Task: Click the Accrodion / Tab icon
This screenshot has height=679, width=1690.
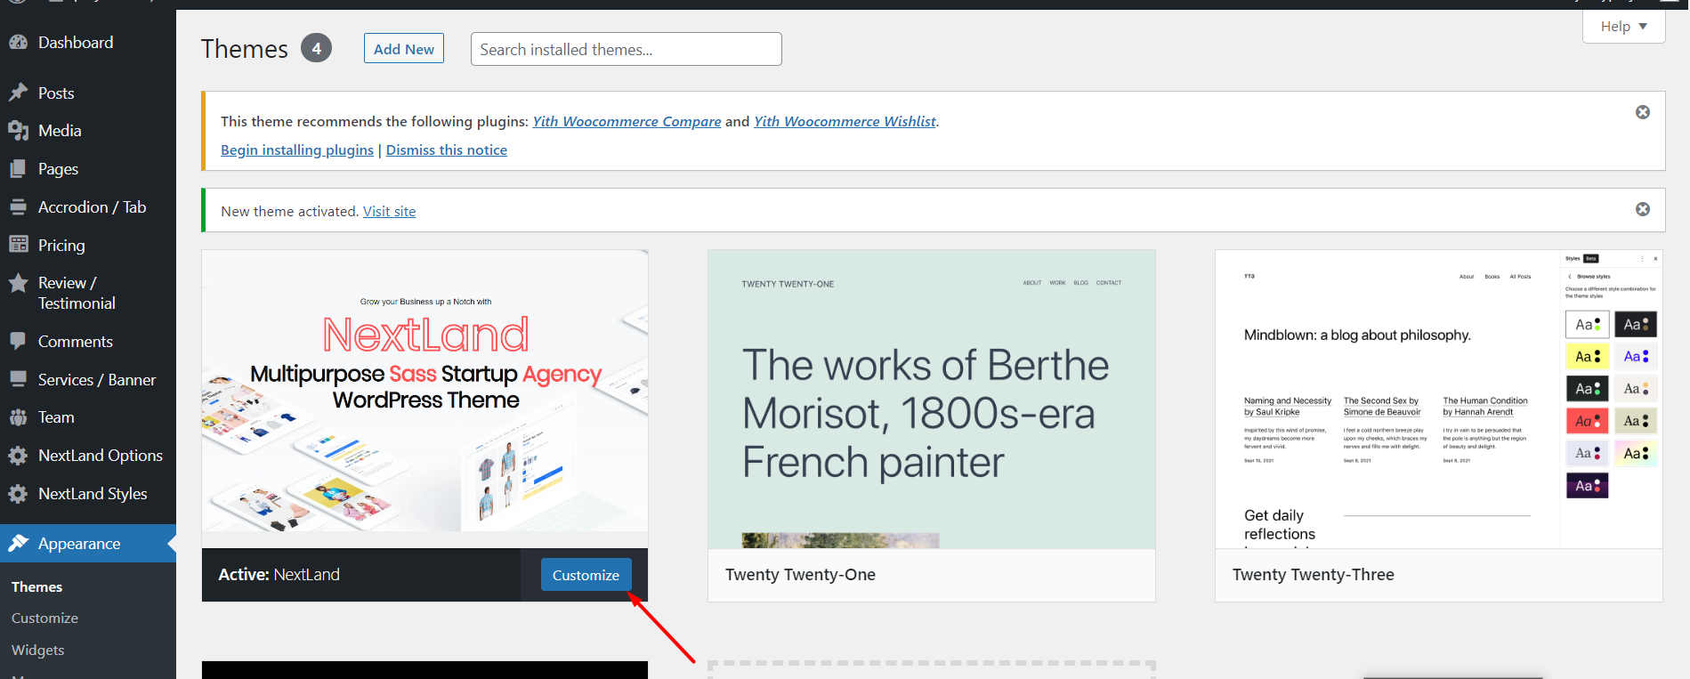Action: 18,207
